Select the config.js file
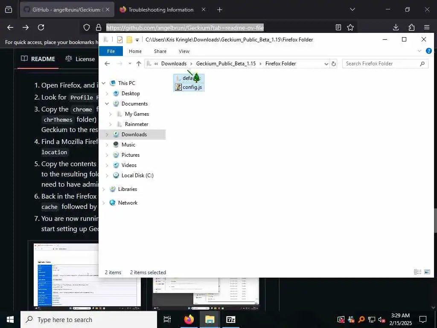Viewport: 437px width, 328px height. pyautogui.click(x=189, y=87)
